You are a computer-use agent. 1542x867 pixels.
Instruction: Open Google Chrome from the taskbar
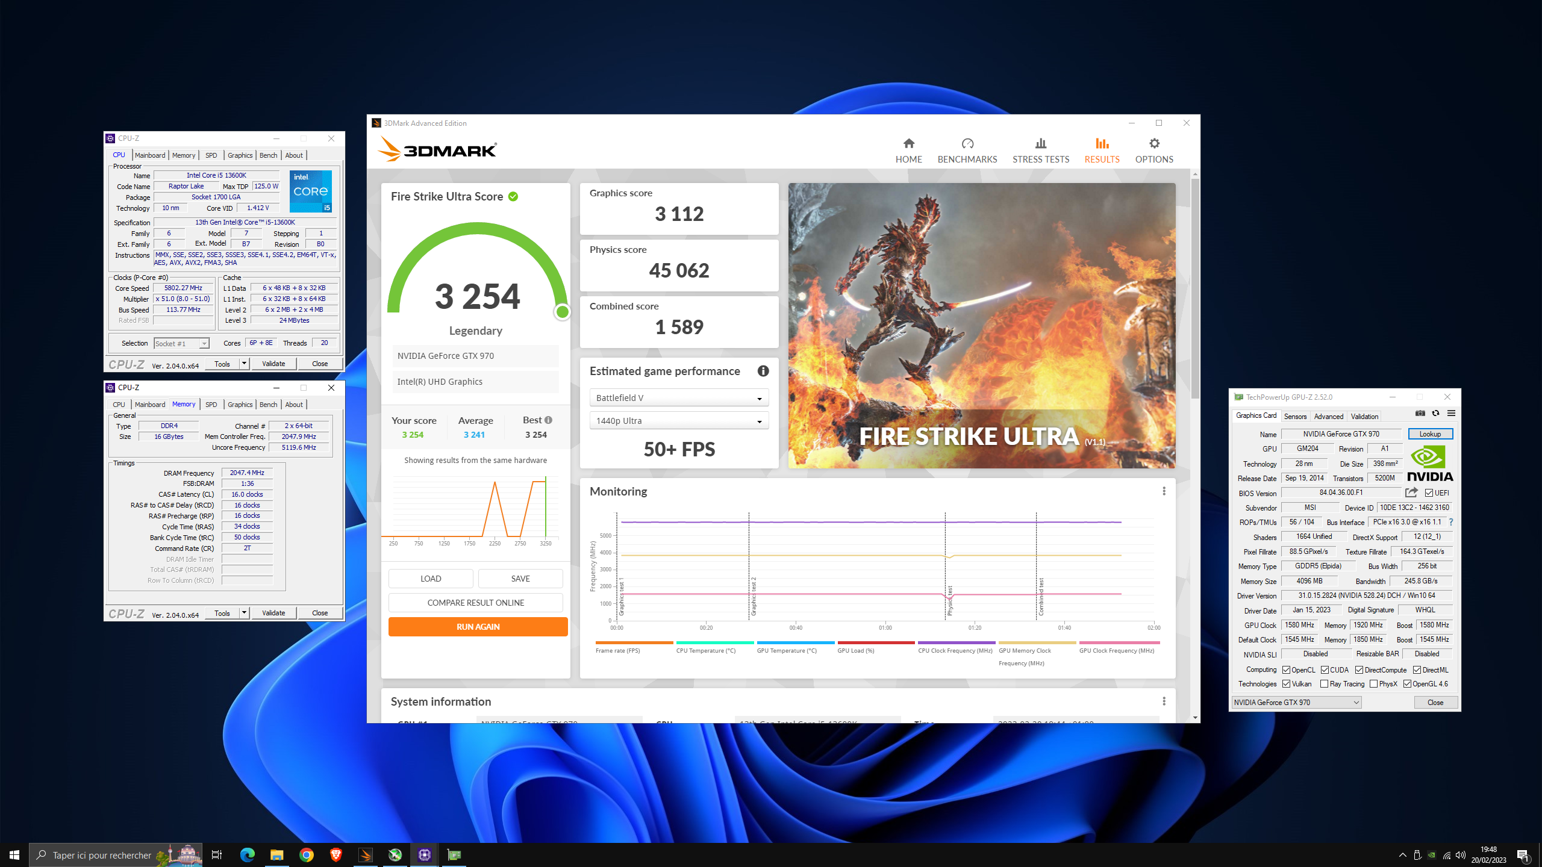(x=306, y=855)
